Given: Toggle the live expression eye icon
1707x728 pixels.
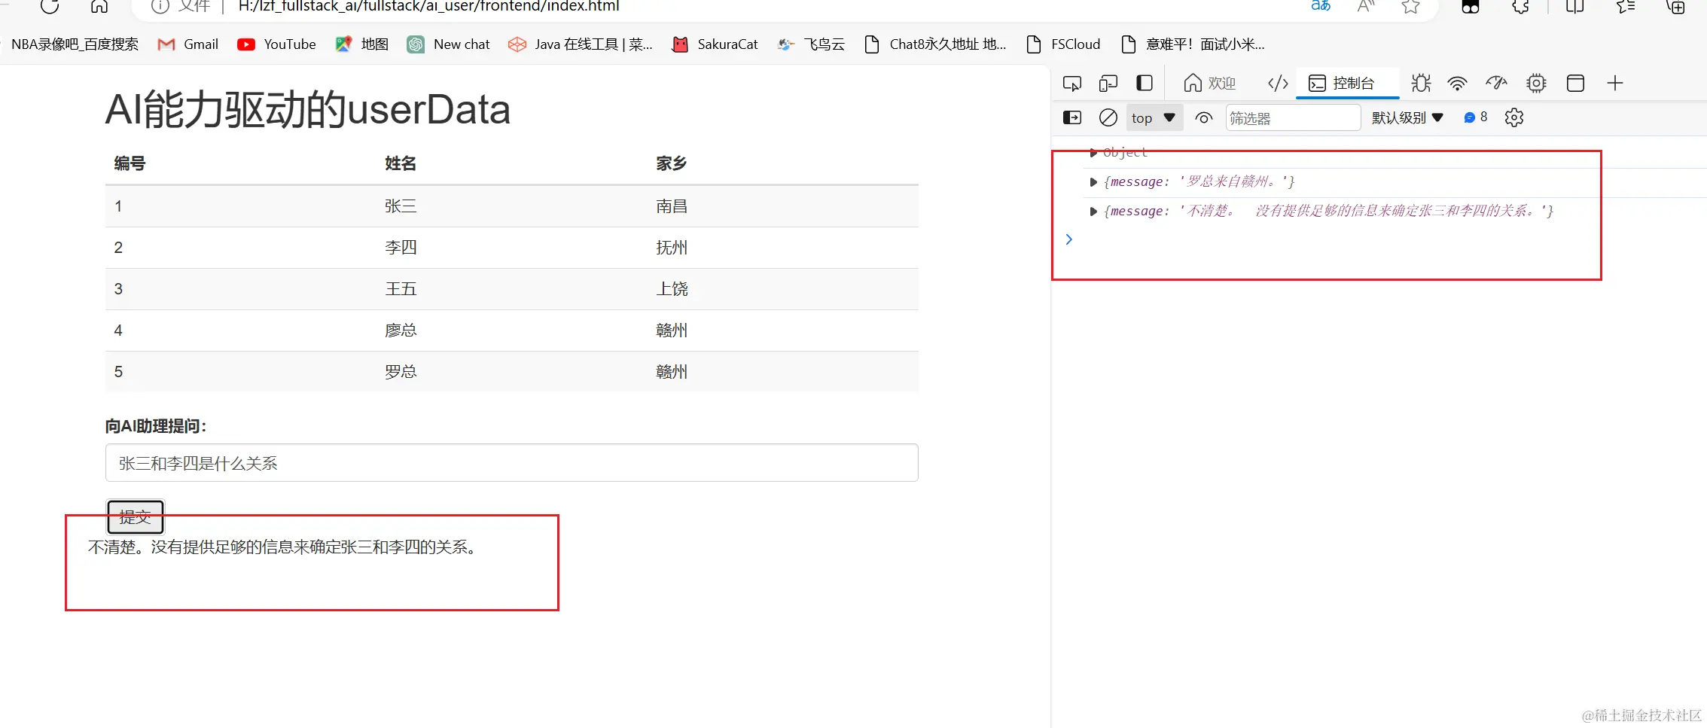Looking at the screenshot, I should [x=1203, y=117].
